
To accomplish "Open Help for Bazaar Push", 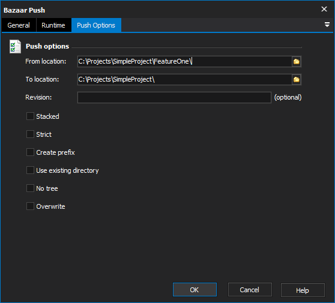I will [303, 290].
